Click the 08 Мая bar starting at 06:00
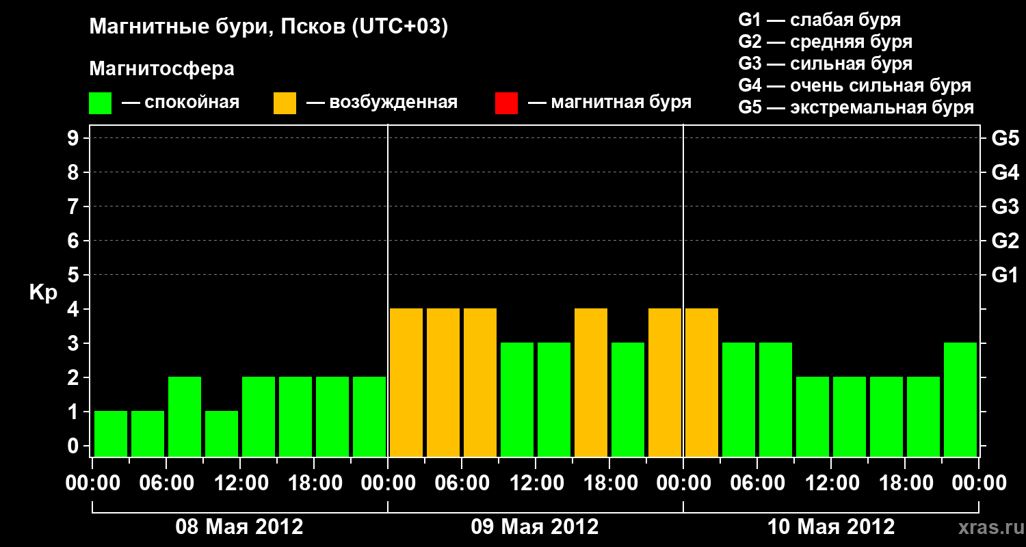 coord(185,416)
